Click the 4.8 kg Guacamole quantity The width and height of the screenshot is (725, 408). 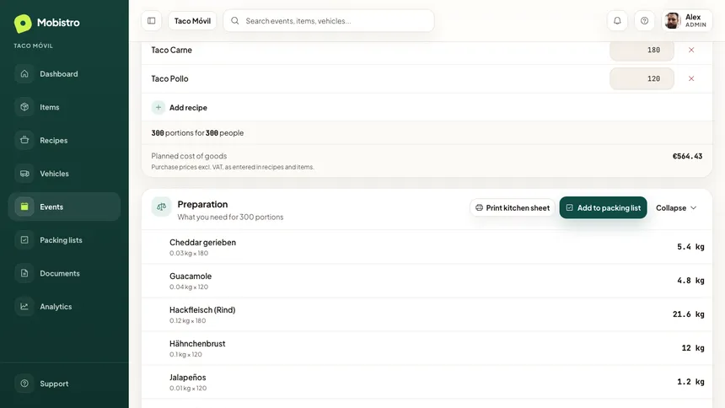[690, 281]
